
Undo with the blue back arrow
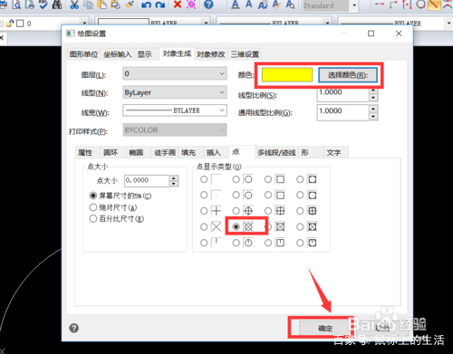coord(146,5)
